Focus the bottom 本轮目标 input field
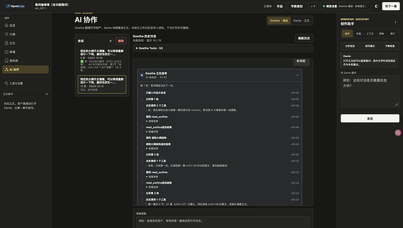This screenshot has width=403, height=228. (x=223, y=222)
